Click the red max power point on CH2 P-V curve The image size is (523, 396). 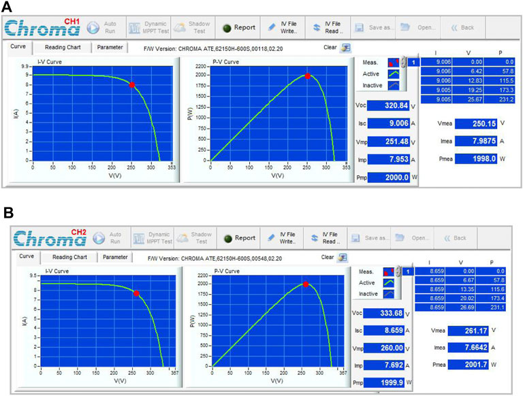pos(306,284)
